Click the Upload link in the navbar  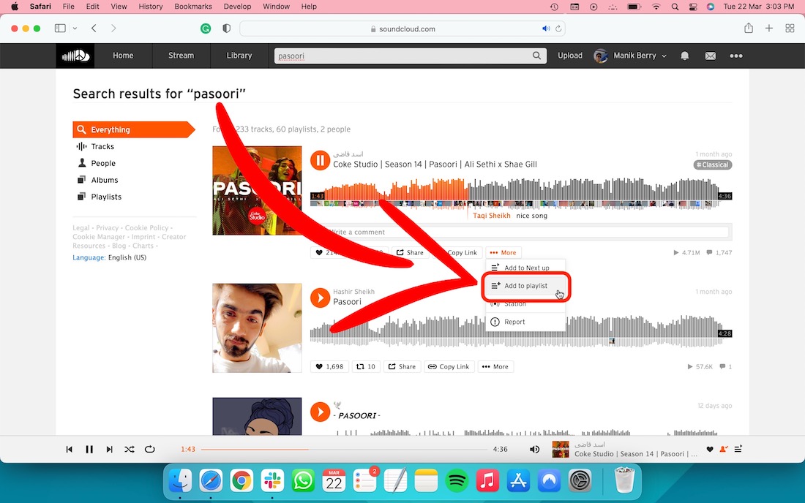570,56
